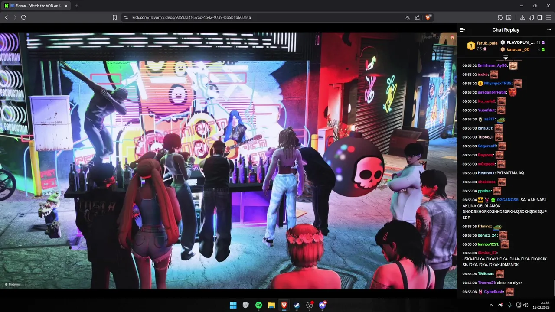
Task: Open Spotify from the taskbar
Action: pyautogui.click(x=258, y=305)
